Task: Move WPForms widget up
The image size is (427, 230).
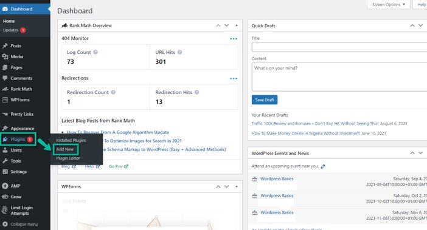Action: coord(218,186)
